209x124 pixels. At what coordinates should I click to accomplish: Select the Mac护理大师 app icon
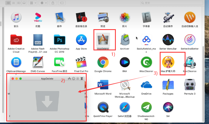coord(168,62)
